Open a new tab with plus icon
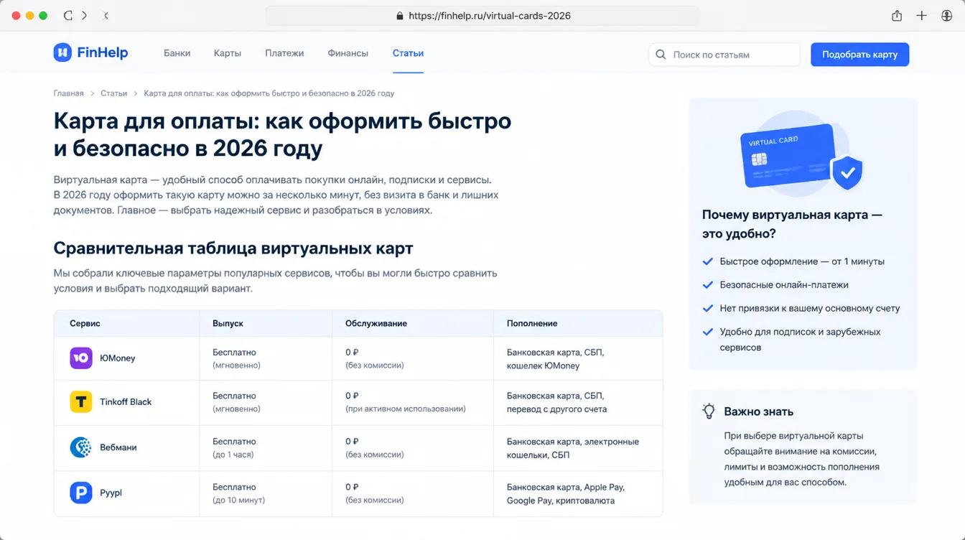965x540 pixels. pyautogui.click(x=921, y=15)
